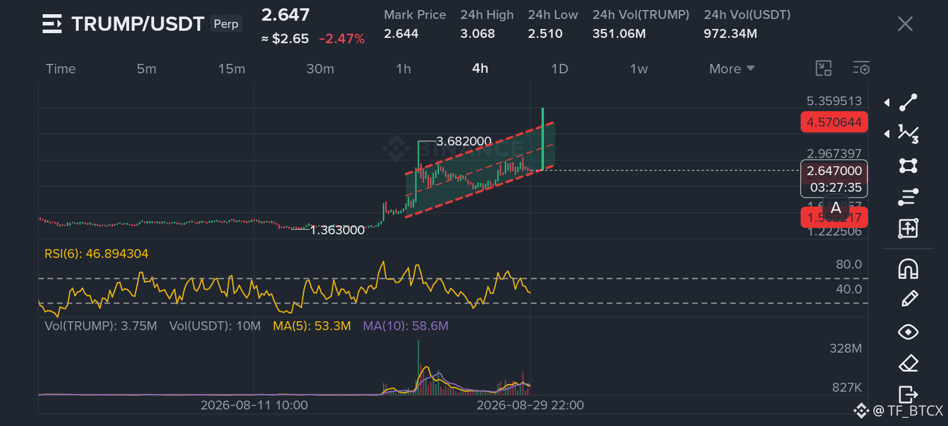The height and width of the screenshot is (426, 948).
Task: Switch to the Time chart view
Action: (x=61, y=69)
